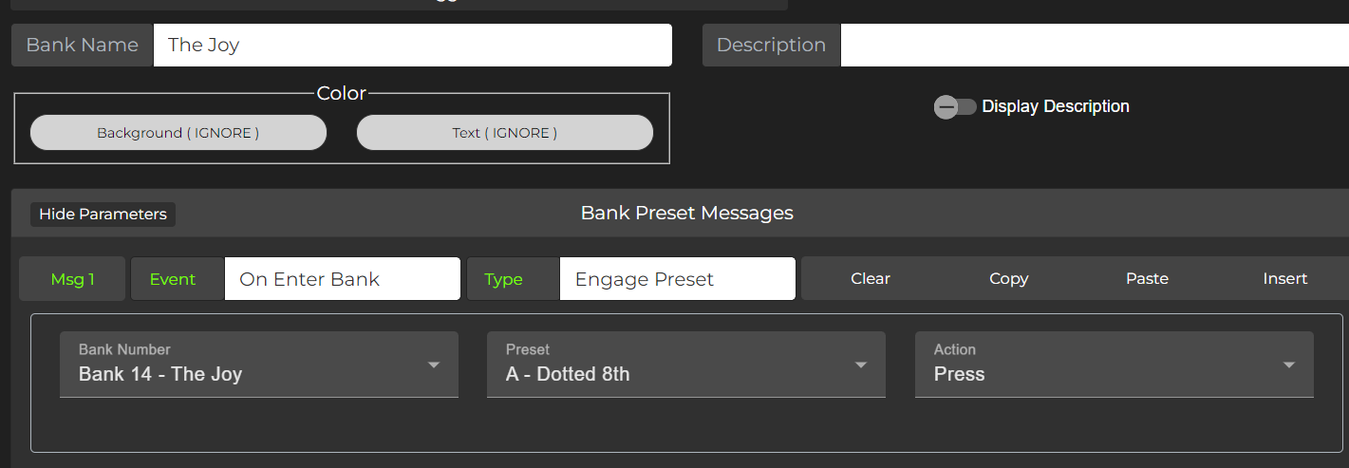Expand the Preset dropdown showing Dotted 8th
The width and height of the screenshot is (1349, 468).
click(x=685, y=365)
